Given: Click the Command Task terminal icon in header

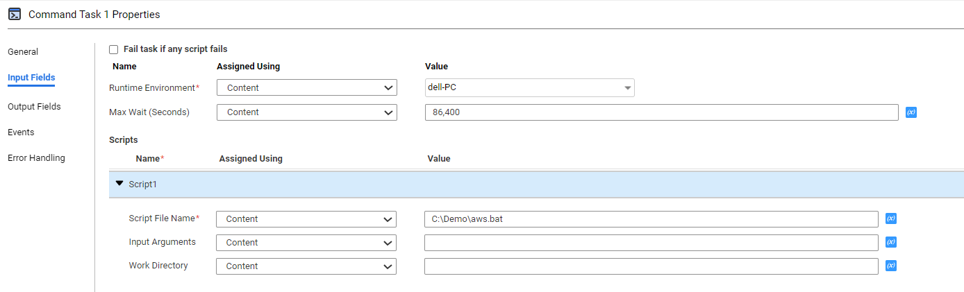Looking at the screenshot, I should (15, 14).
